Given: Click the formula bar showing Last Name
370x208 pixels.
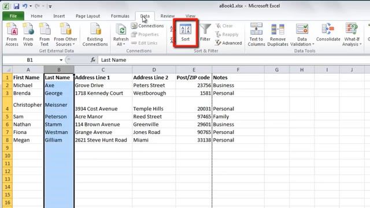Looking at the screenshot, I should click(x=234, y=60).
